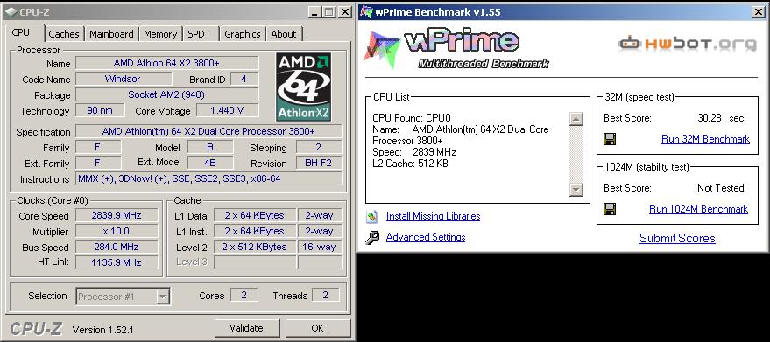Image resolution: width=770 pixels, height=342 pixels.
Task: Click the hwbot.org logo
Action: 687,44
